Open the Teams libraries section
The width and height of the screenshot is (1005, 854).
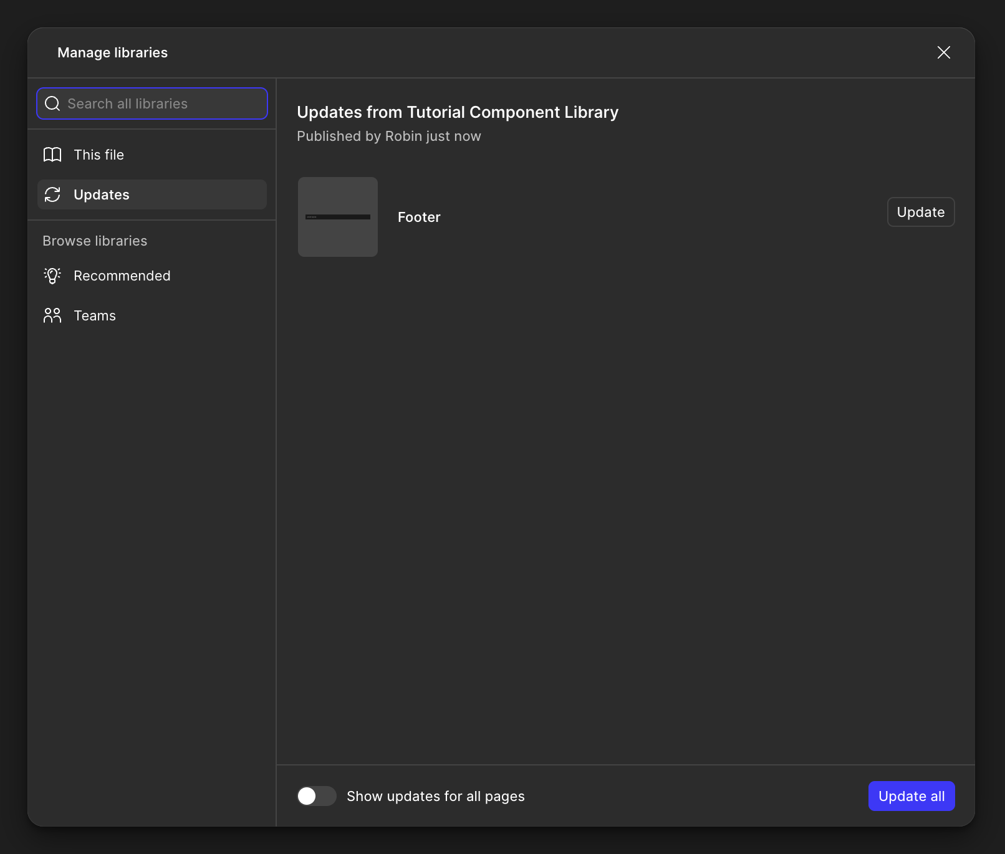[95, 315]
